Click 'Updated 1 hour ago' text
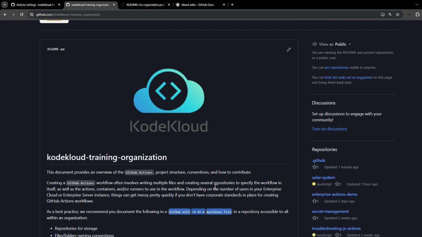The height and width of the screenshot is (237, 422). [x=362, y=184]
